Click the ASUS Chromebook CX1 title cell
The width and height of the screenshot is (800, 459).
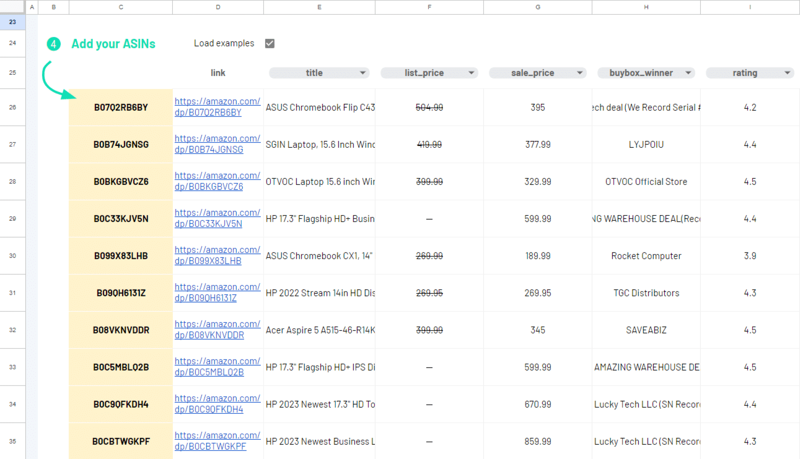click(319, 256)
